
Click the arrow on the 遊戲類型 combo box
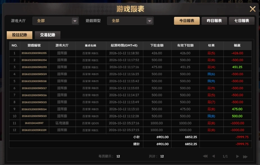point(150,21)
